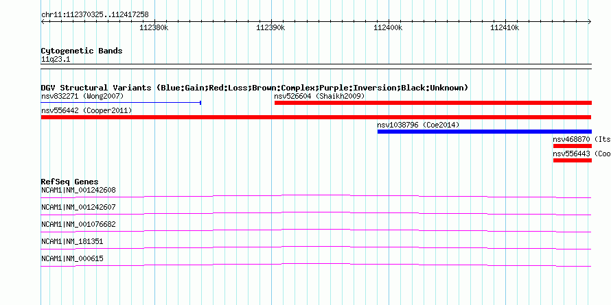Open the nsv832271 (Wong2007) variant label
Viewport: 611px width, 305px height.
82,96
